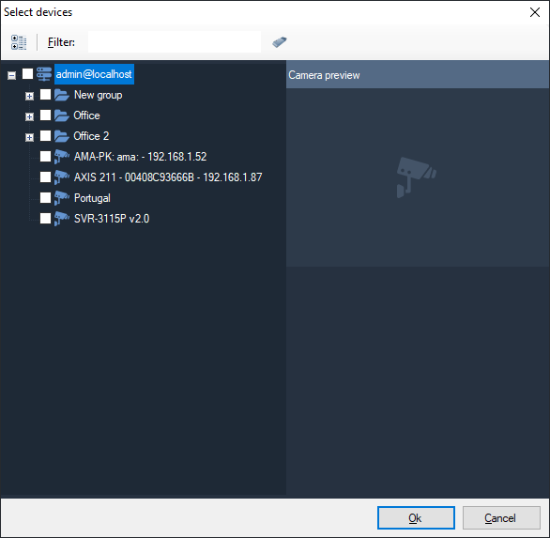The height and width of the screenshot is (538, 550).
Task: Click the Cancel button
Action: point(501,517)
